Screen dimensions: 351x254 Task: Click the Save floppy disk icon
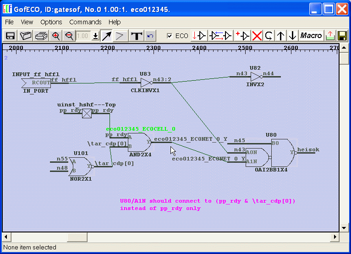tap(10, 36)
